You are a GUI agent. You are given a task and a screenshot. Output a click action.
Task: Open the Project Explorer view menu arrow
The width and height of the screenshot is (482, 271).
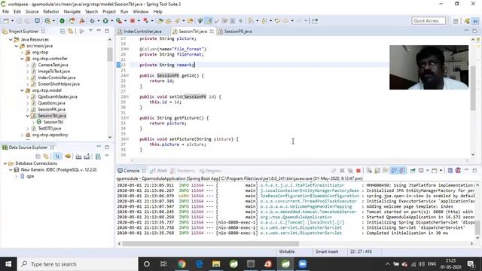(x=90, y=31)
